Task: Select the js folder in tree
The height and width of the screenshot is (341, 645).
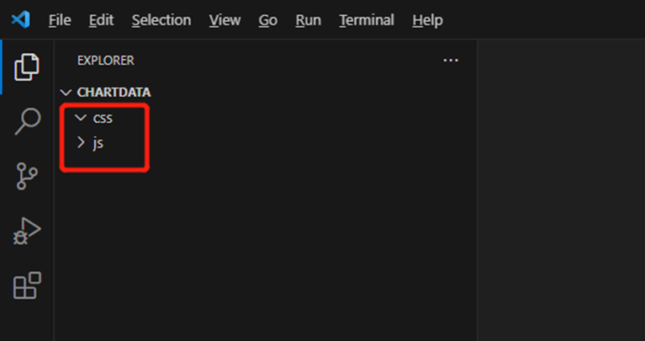Action: pos(98,143)
